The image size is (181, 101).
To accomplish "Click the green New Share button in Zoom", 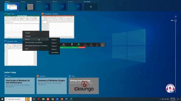I will 79,45.
